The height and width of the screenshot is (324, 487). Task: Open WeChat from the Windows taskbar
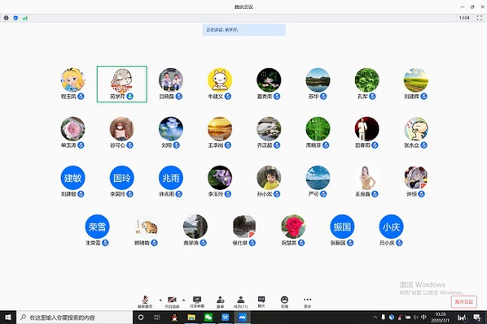point(208,318)
